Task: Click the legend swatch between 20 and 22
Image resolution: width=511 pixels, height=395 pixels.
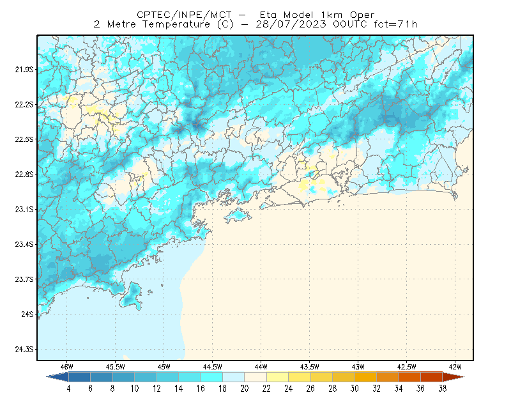Action: [x=256, y=376]
